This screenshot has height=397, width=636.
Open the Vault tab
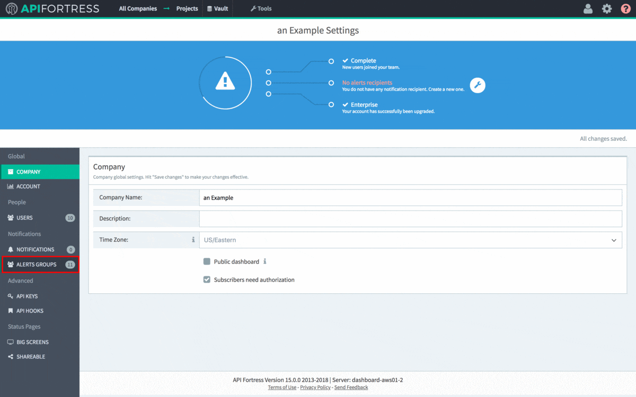pos(217,8)
